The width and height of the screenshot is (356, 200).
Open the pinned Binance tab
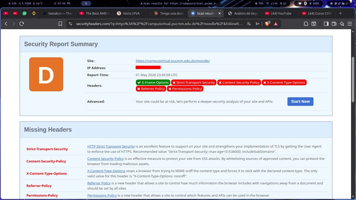click(x=34, y=13)
